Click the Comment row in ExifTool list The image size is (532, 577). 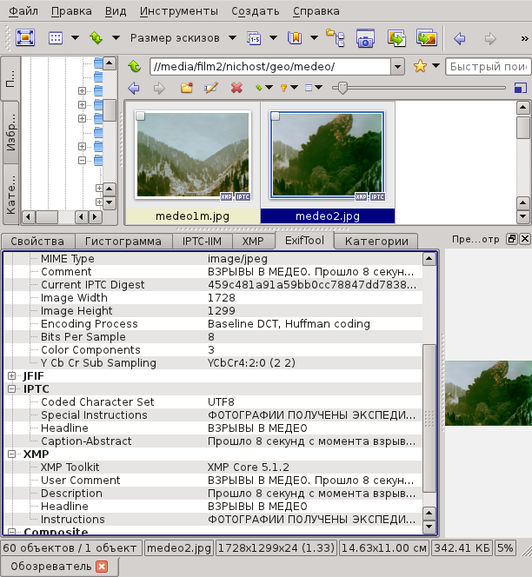tap(214, 272)
